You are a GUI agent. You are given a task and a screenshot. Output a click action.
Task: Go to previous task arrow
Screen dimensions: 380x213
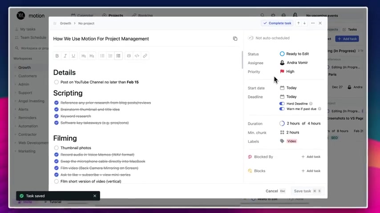[299, 23]
